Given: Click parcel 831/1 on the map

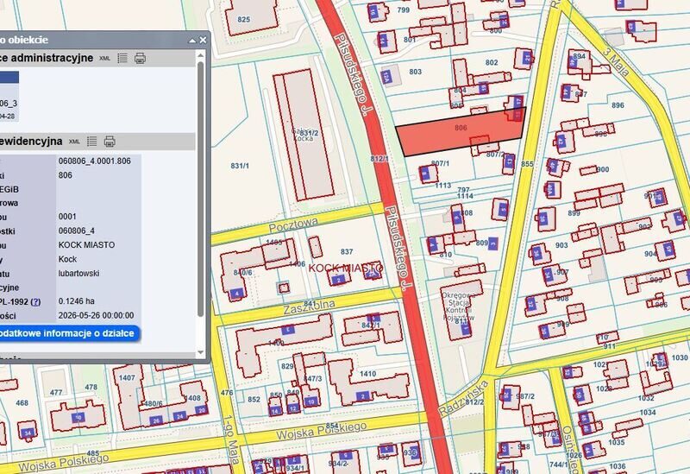Looking at the screenshot, I should tap(240, 166).
